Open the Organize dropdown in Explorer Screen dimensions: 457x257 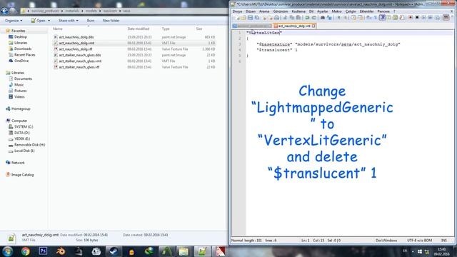(x=14, y=21)
